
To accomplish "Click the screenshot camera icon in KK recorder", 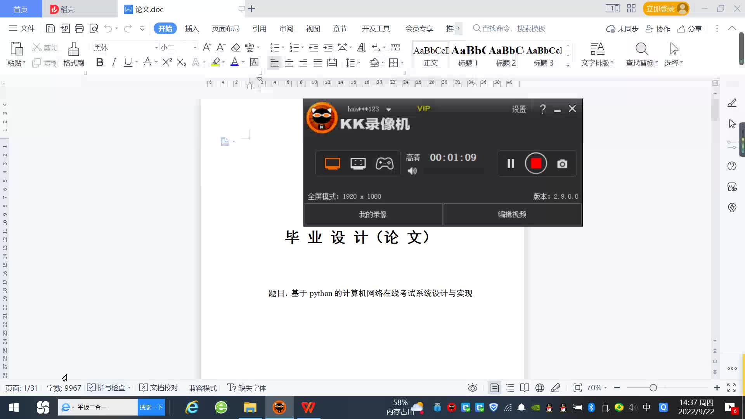I will [x=562, y=164].
